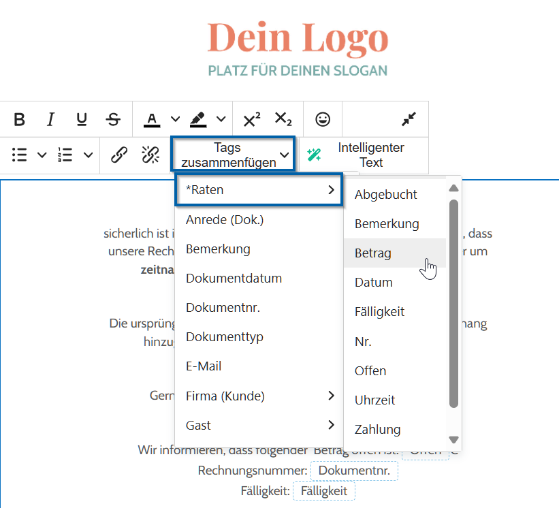
Task: Apply underline formatting
Action: [x=82, y=120]
